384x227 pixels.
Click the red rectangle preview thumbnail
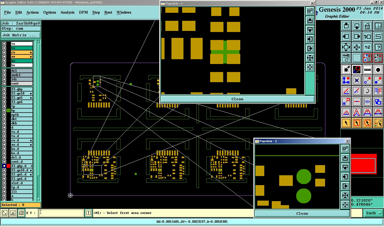[x=364, y=164]
